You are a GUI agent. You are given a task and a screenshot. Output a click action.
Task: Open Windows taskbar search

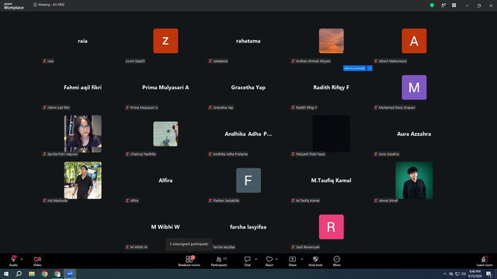19,274
